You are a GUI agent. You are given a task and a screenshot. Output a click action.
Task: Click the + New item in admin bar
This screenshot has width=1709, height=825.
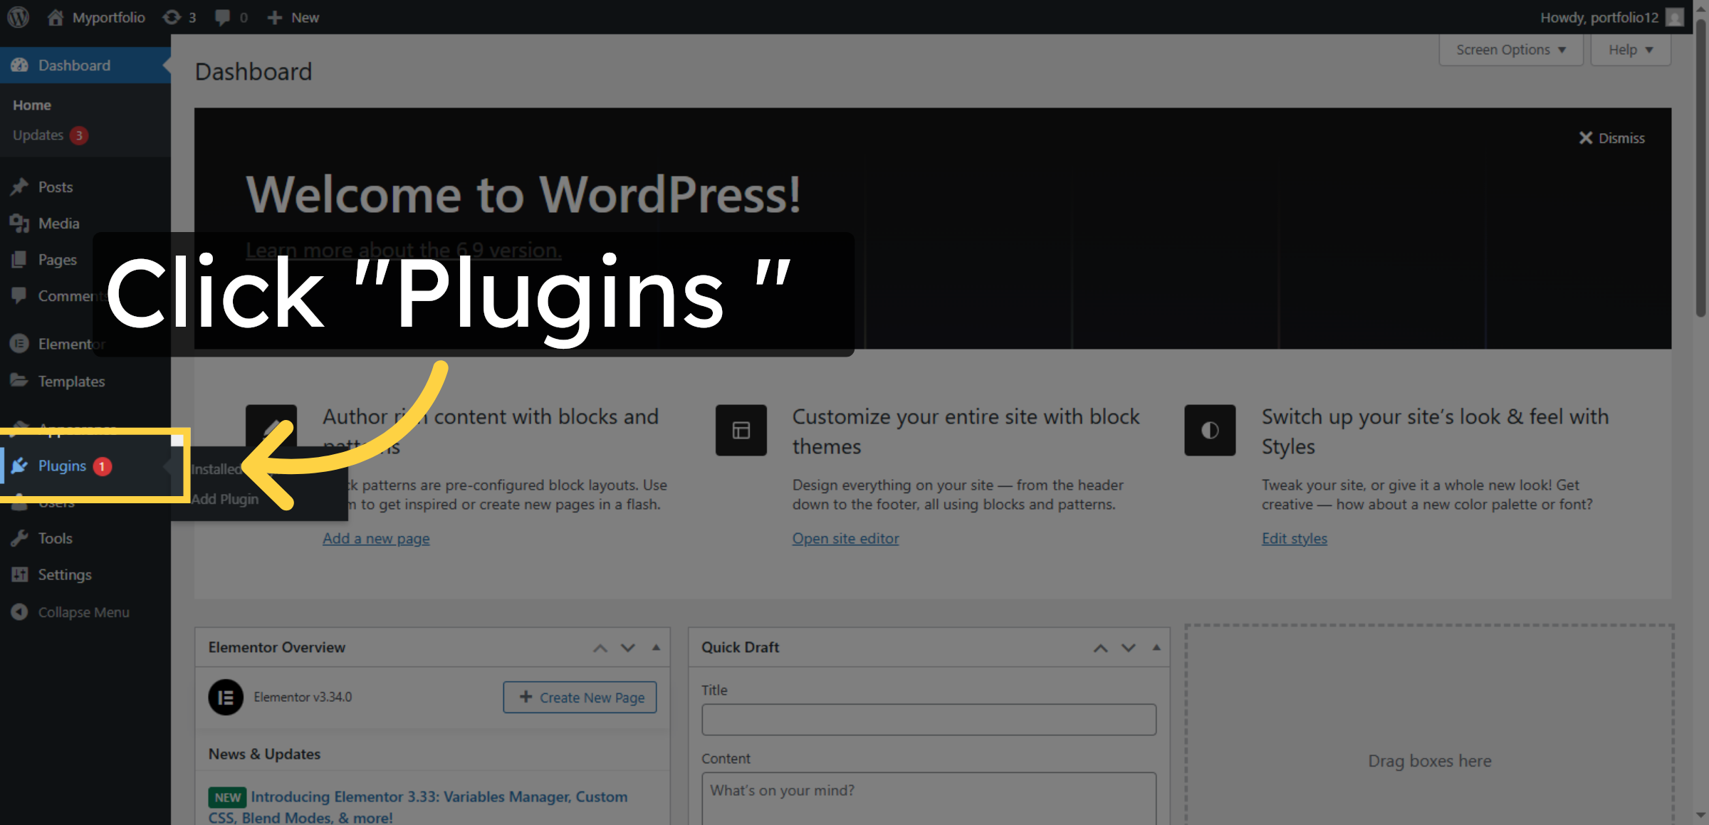293,16
